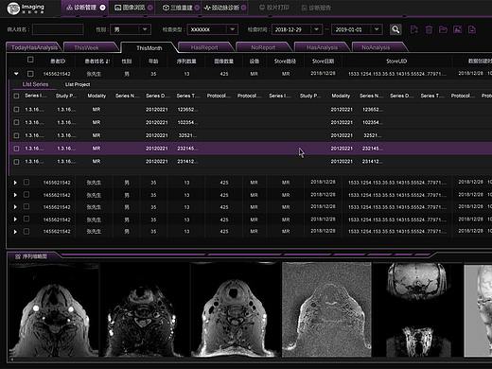Close the 图像浏览 tab

click(150, 8)
